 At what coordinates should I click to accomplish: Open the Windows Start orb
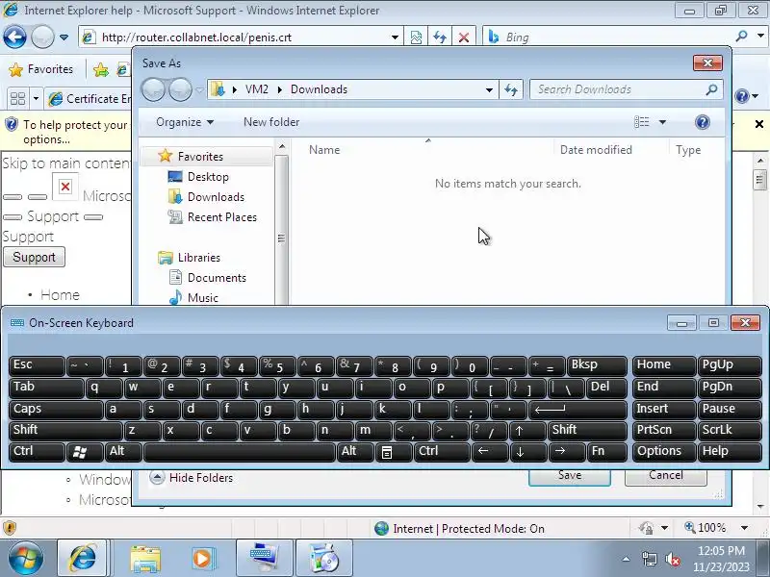26,558
